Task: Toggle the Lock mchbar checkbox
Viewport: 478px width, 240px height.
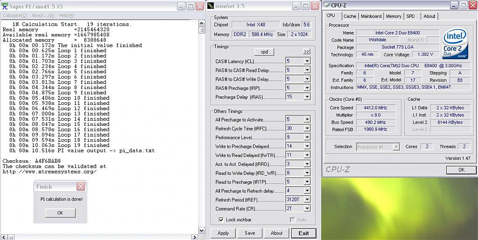Action: click(221, 219)
